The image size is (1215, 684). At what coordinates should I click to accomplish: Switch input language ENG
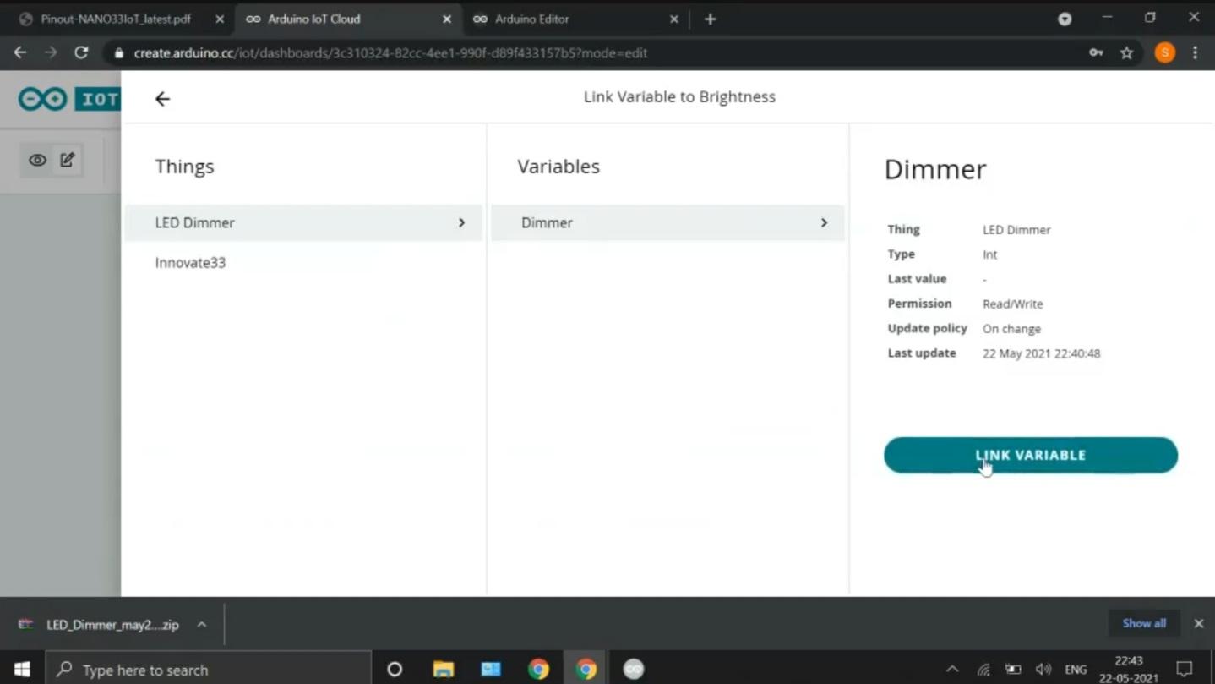[x=1076, y=670]
